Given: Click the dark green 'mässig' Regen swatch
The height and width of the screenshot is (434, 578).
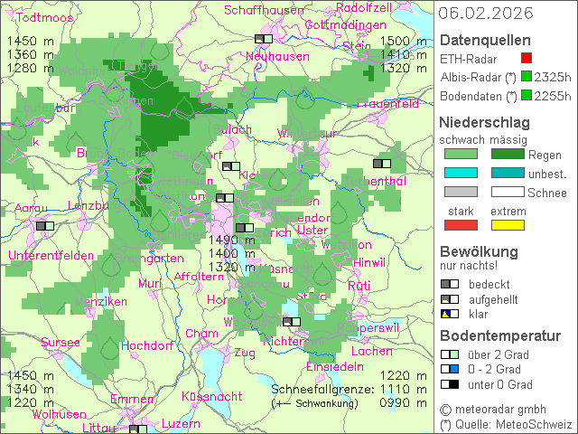Looking at the screenshot, I should 508,155.
